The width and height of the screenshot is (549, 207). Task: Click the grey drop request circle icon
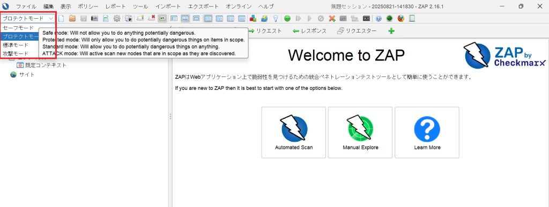[321, 19]
